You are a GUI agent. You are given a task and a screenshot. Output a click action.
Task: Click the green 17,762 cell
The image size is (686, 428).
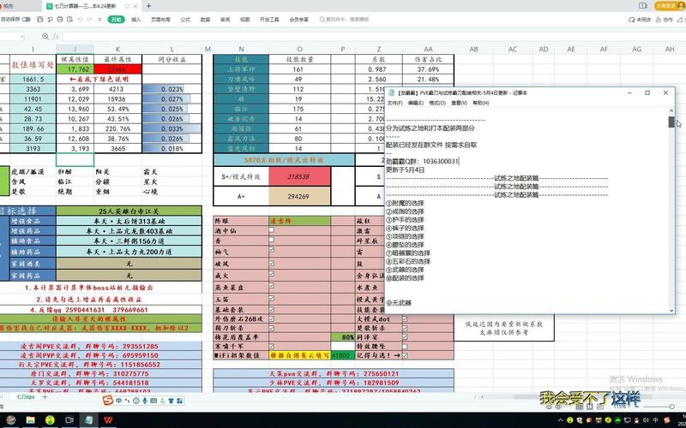pos(75,69)
